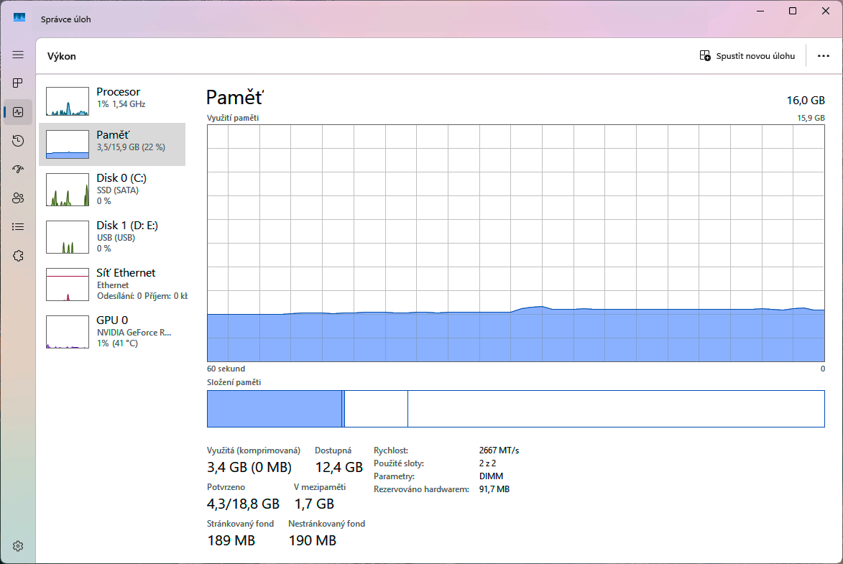Select the Performance graph icon in sidebar
The height and width of the screenshot is (564, 843).
17,111
